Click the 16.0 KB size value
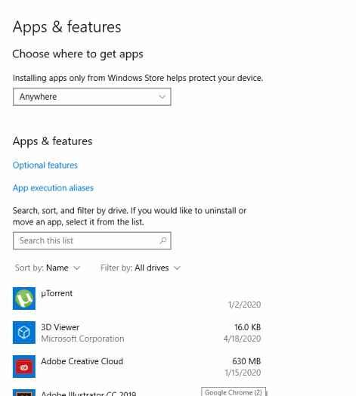Screen dimensions: 356x396 [x=248, y=327]
